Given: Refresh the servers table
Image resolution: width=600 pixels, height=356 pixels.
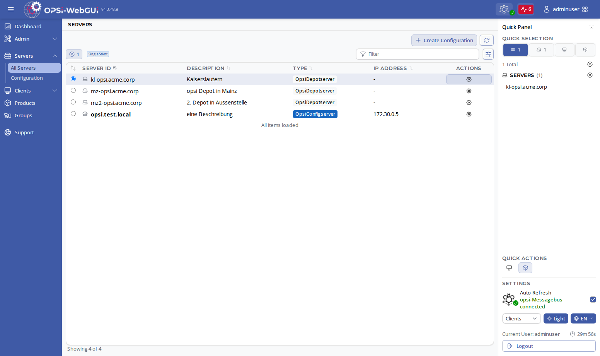Looking at the screenshot, I should 487,40.
